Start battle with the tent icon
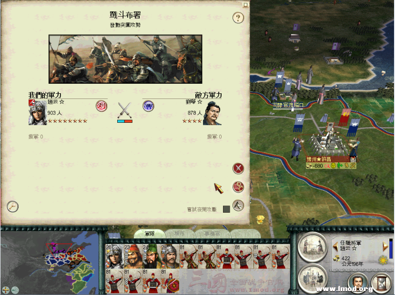The width and height of the screenshot is (395, 295). tap(238, 206)
